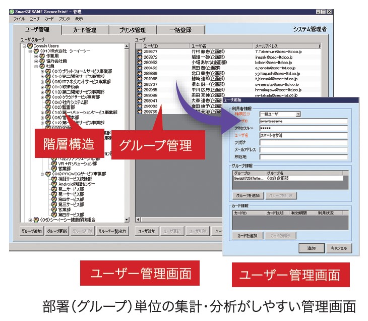Click the (05)シーイーシー健康保険組合 group icon
368x321 pixels.
36,220
